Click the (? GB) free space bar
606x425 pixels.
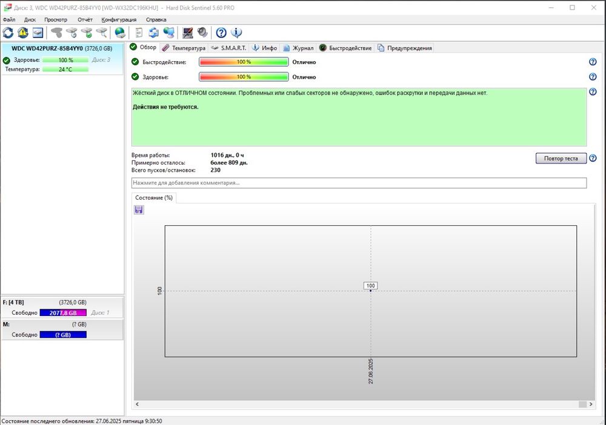click(x=63, y=335)
